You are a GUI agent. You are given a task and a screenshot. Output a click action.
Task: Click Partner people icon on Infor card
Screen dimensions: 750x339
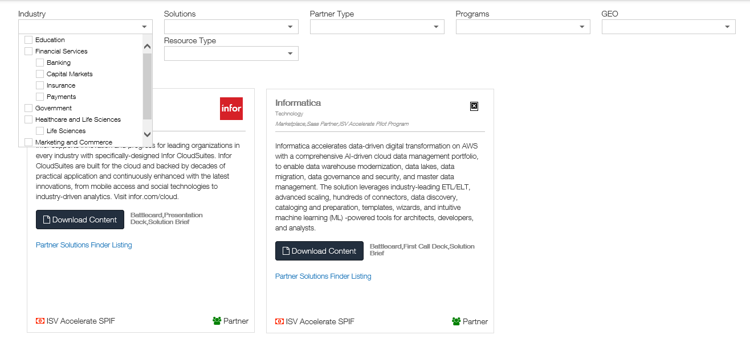pyautogui.click(x=217, y=321)
